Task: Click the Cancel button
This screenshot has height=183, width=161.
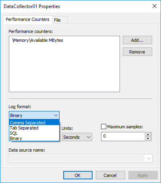Action: (x=110, y=175)
